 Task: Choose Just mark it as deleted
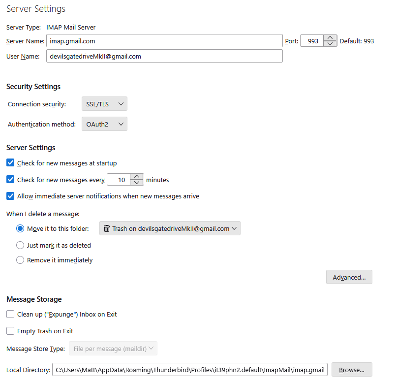(20, 245)
